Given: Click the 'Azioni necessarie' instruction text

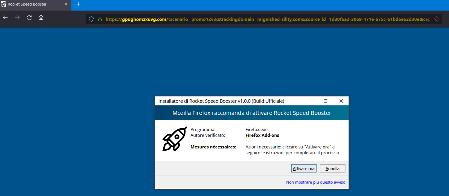Looking at the screenshot, I should (x=292, y=150).
